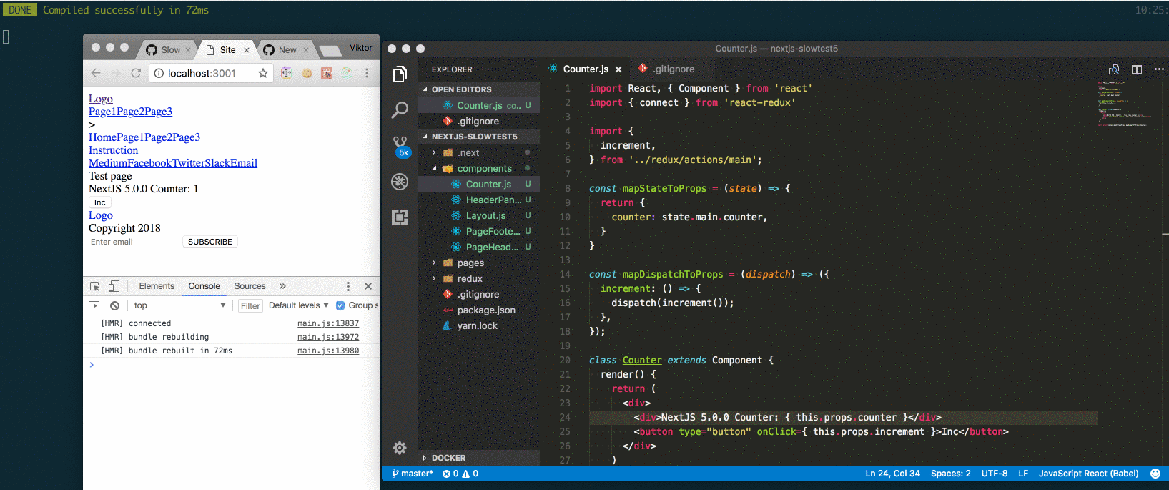The height and width of the screenshot is (490, 1169).
Task: Click errors and warnings count in status bar
Action: [460, 474]
